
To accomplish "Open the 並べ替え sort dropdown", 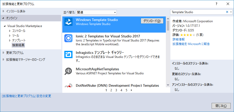I will pyautogui.click(x=96, y=12).
